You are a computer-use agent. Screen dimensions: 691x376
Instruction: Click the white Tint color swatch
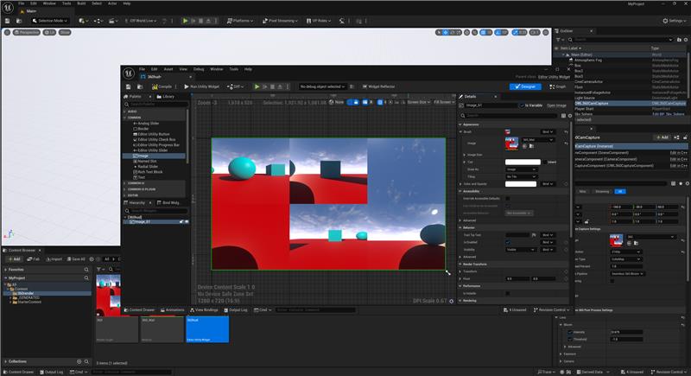coord(523,162)
